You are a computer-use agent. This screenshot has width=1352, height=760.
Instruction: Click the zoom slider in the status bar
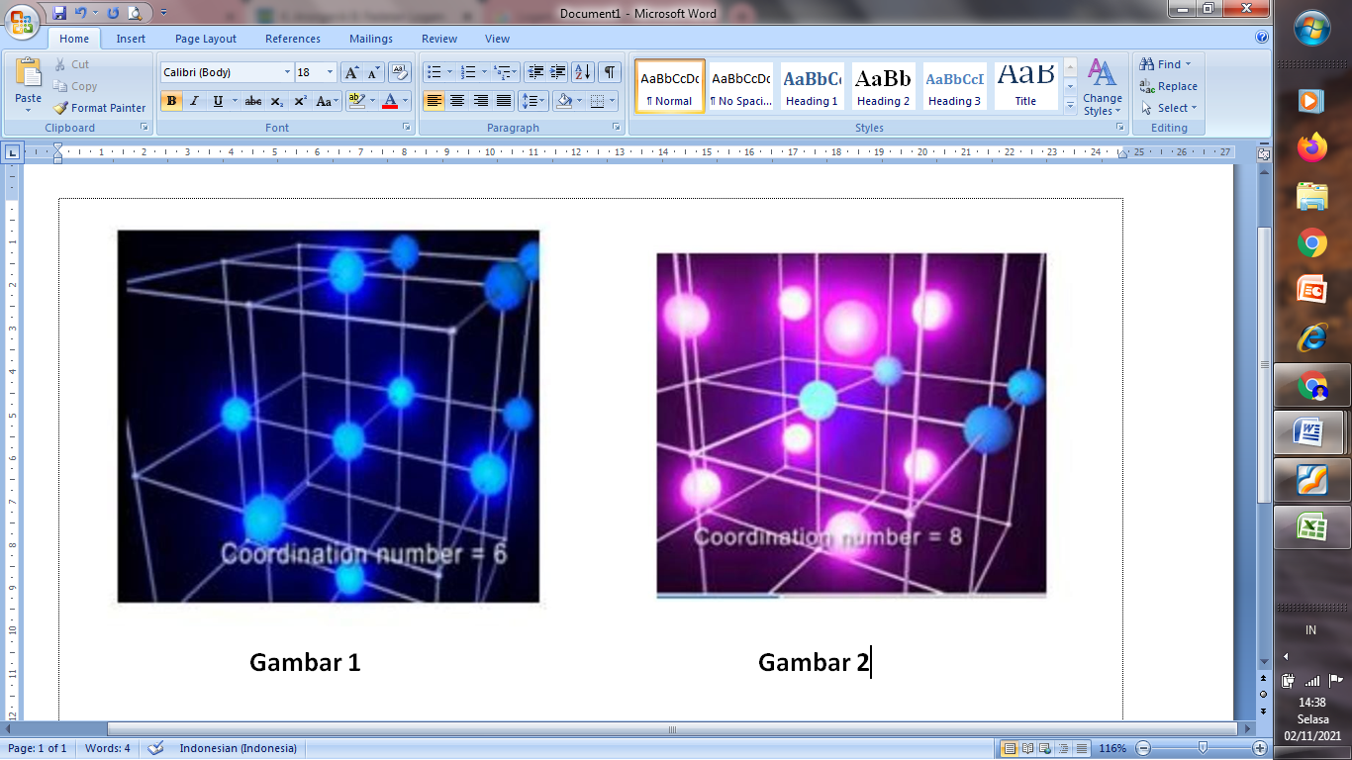click(1202, 748)
